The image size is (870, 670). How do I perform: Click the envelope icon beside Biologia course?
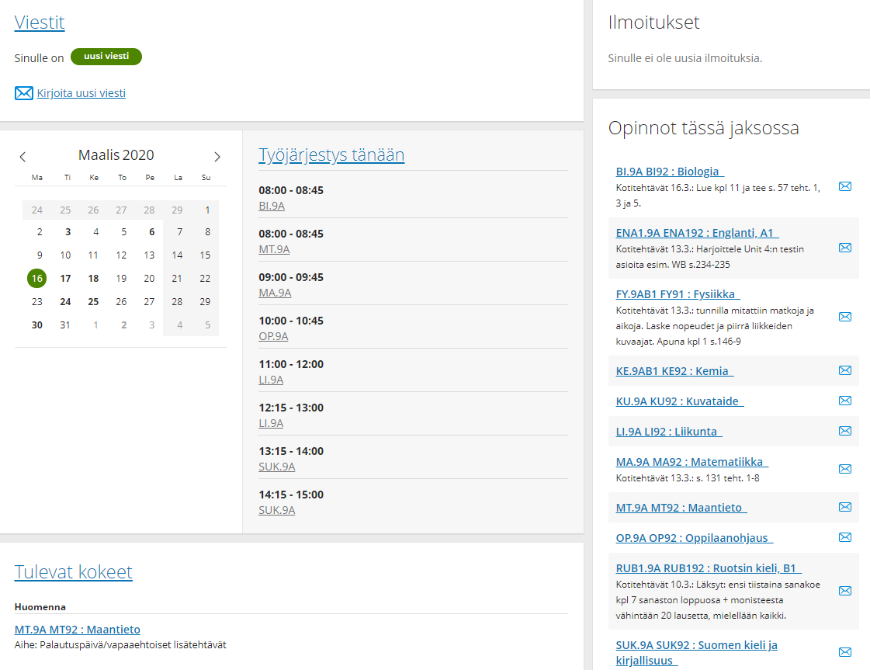click(845, 186)
